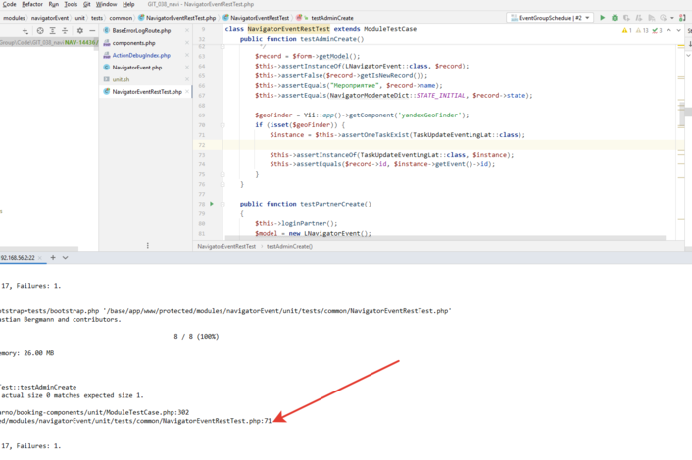Screen dimensions: 692x460
Task: Click Run with Coverage icon in toolbar
Action: pyautogui.click(x=626, y=18)
